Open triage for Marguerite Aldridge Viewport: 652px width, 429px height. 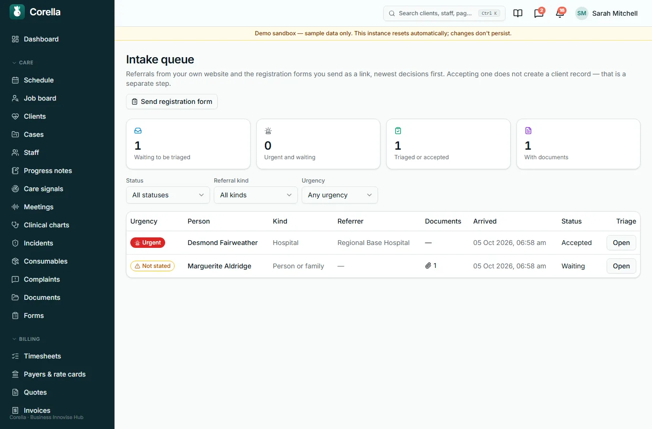621,266
